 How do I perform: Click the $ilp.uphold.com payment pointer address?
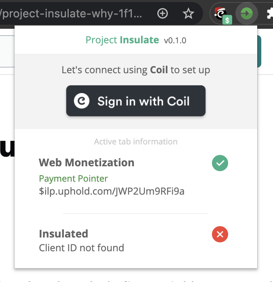pos(112,191)
